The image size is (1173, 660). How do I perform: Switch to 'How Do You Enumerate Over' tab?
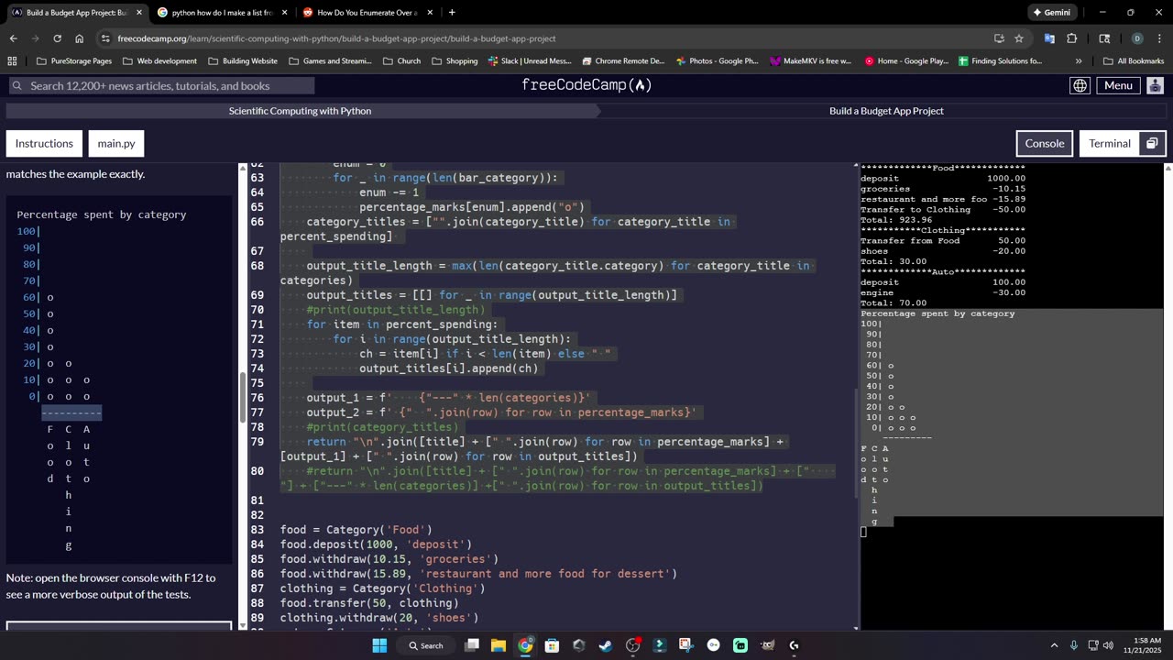coord(367,13)
